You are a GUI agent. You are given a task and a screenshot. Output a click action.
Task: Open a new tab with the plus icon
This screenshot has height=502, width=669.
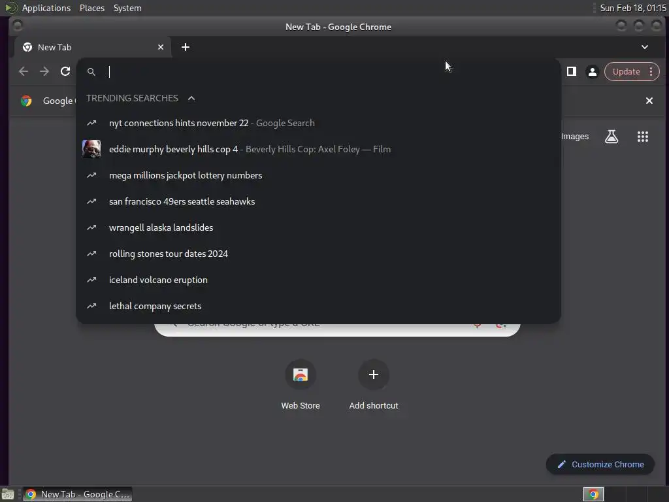[185, 47]
